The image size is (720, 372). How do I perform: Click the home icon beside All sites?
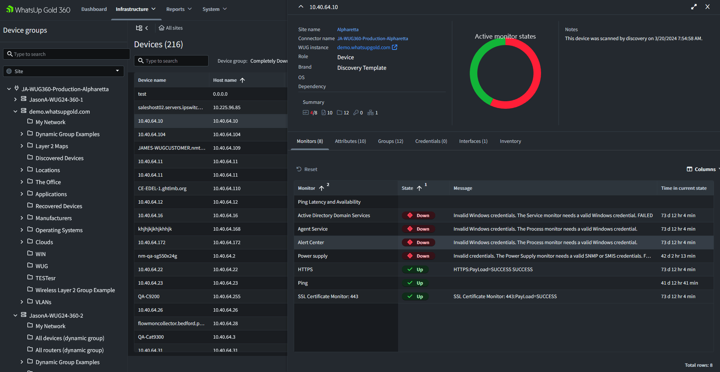click(162, 28)
